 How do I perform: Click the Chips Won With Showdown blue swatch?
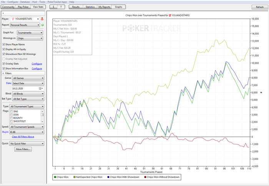(108, 177)
